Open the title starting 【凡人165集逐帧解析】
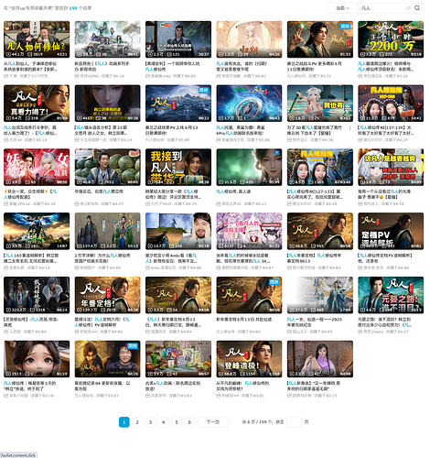This screenshot has width=430, height=458. tap(31, 258)
